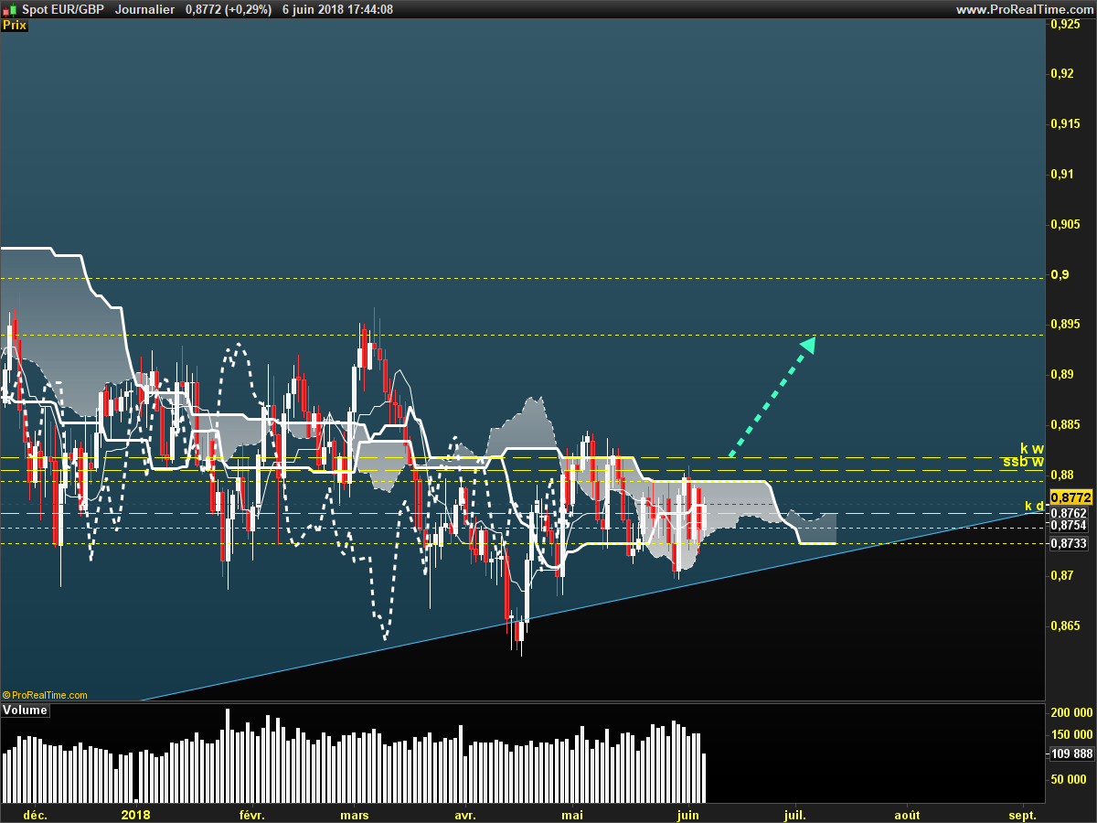
Task: Click the mai month marker on the timeline
Action: pos(572,814)
